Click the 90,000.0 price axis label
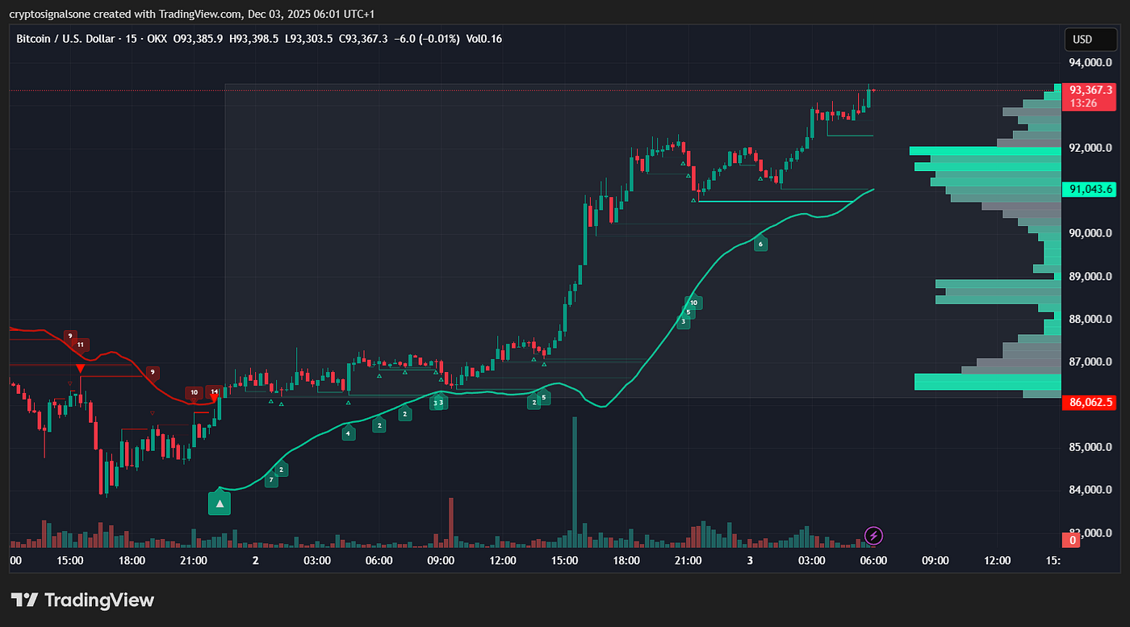This screenshot has width=1130, height=627. tap(1090, 234)
